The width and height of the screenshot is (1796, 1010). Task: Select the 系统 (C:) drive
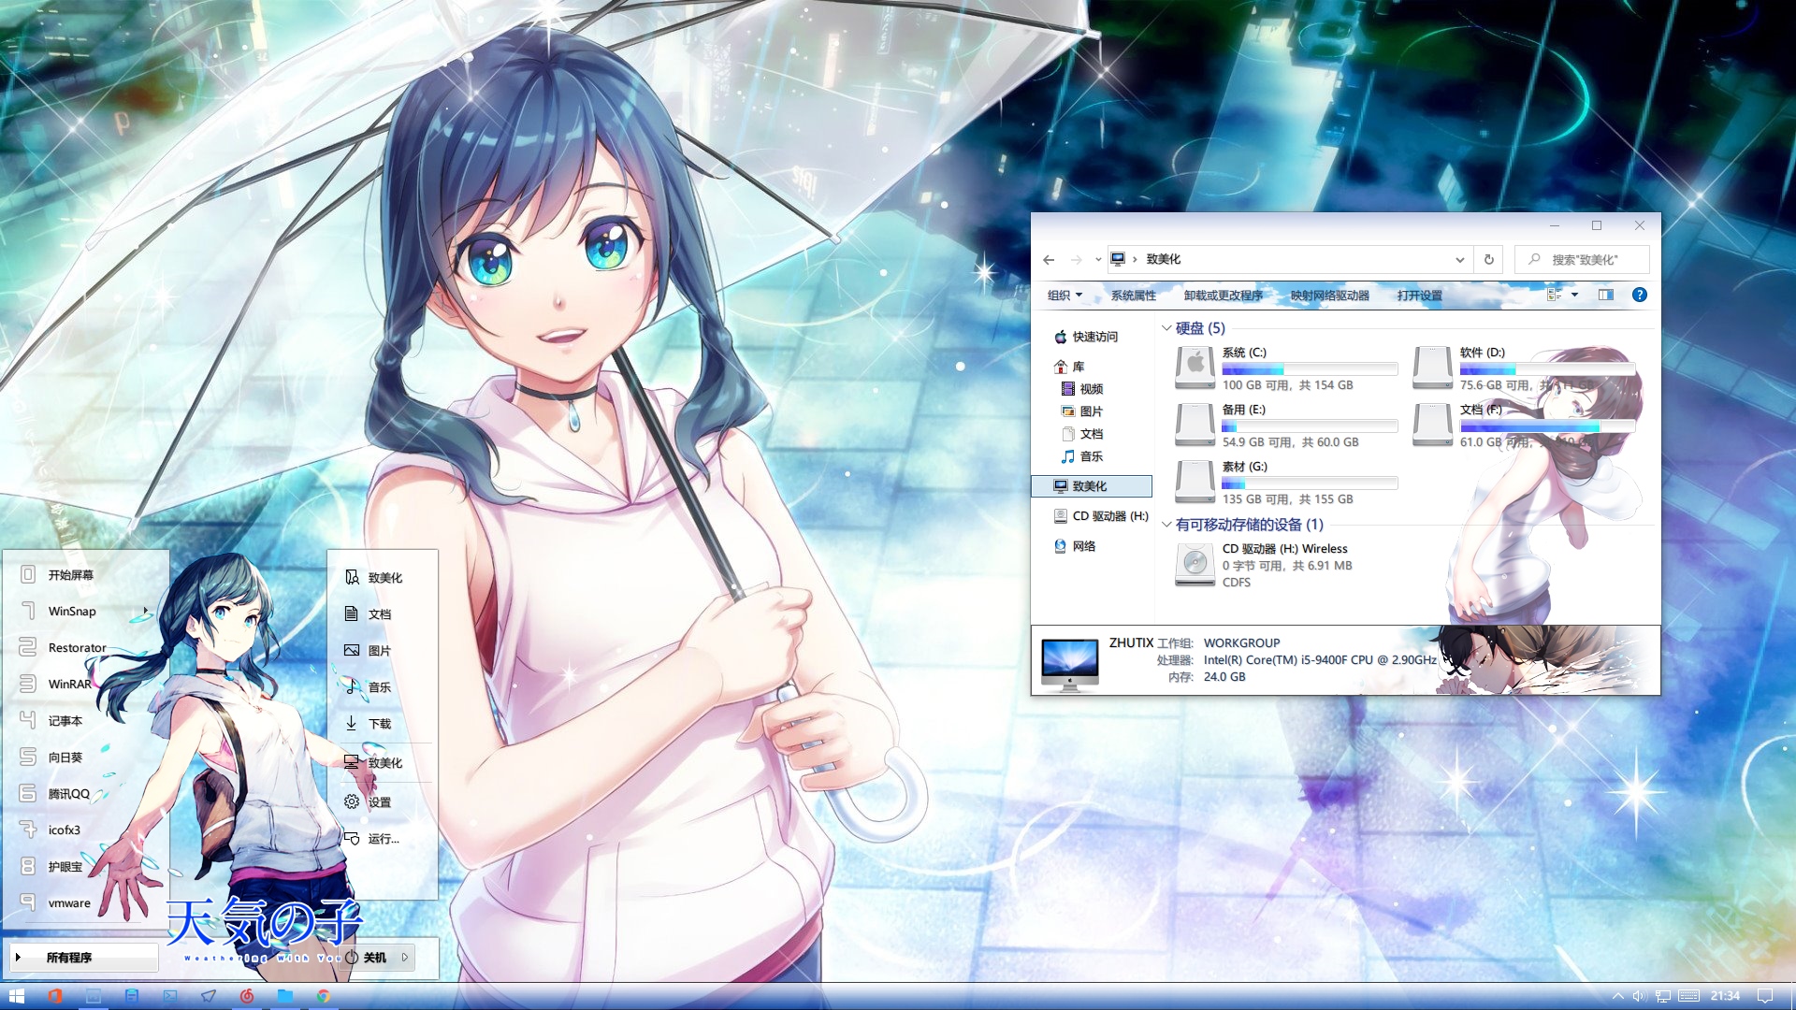pyautogui.click(x=1286, y=368)
